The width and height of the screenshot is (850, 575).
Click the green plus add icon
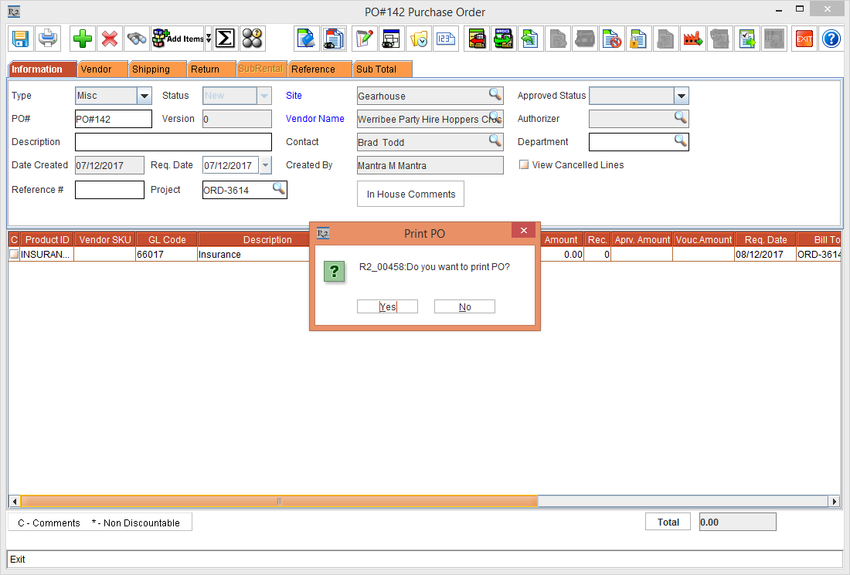tap(82, 38)
